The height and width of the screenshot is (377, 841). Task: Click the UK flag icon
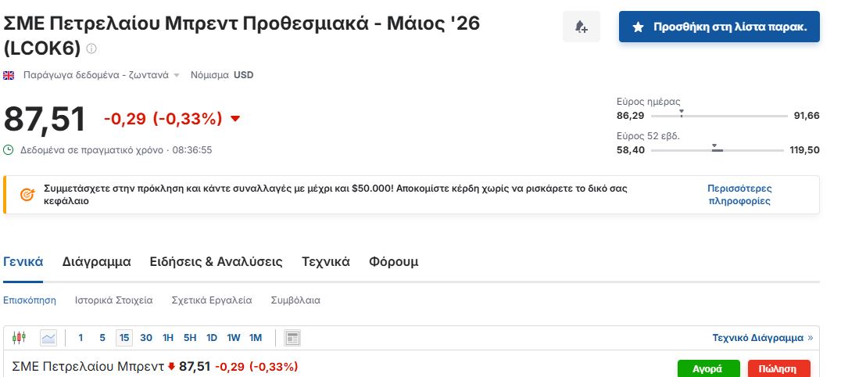[9, 75]
